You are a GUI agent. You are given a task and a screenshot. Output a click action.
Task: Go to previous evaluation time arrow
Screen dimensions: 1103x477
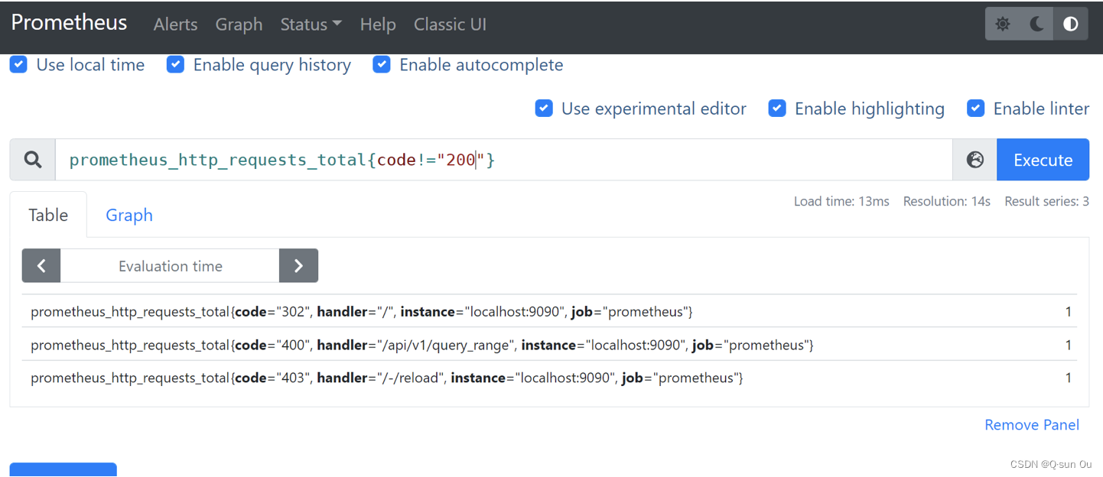point(41,266)
